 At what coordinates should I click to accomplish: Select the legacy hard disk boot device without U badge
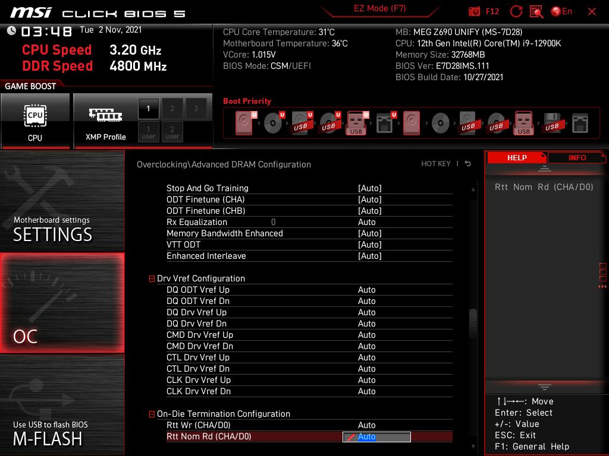pos(412,123)
